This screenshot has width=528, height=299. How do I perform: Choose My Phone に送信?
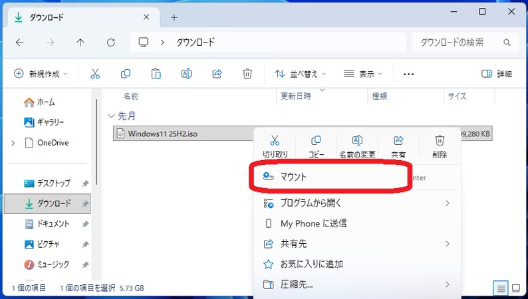pyautogui.click(x=357, y=223)
